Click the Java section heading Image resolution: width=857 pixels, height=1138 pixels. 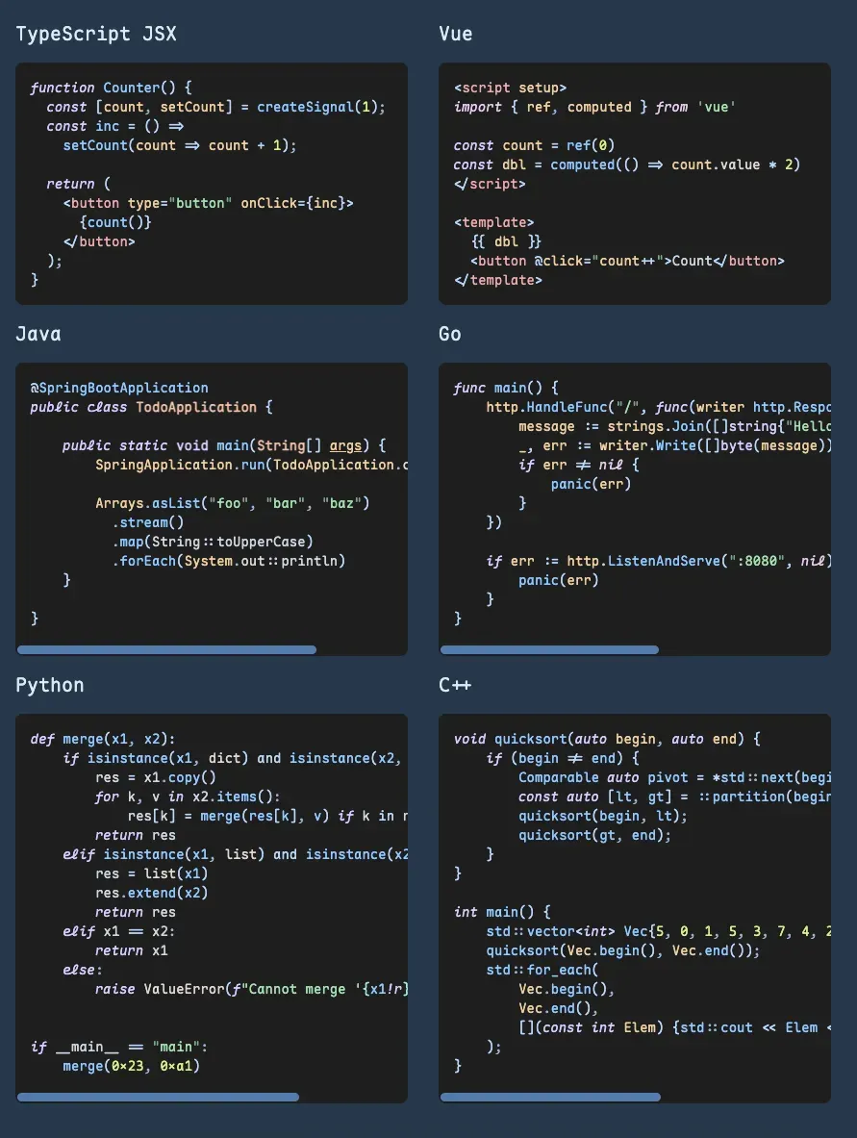click(38, 334)
